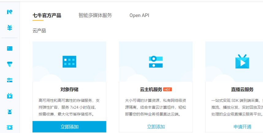Viewport: 263px width, 133px height.
Task: Open the live TV icon in sidebar
Action: [x=10, y=96]
